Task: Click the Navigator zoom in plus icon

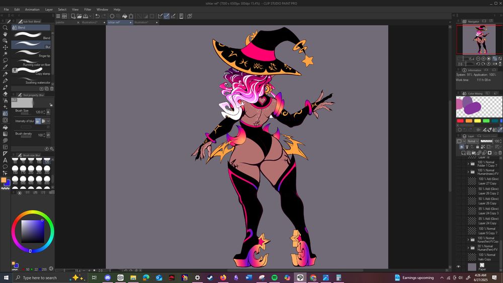Action: (x=483, y=59)
